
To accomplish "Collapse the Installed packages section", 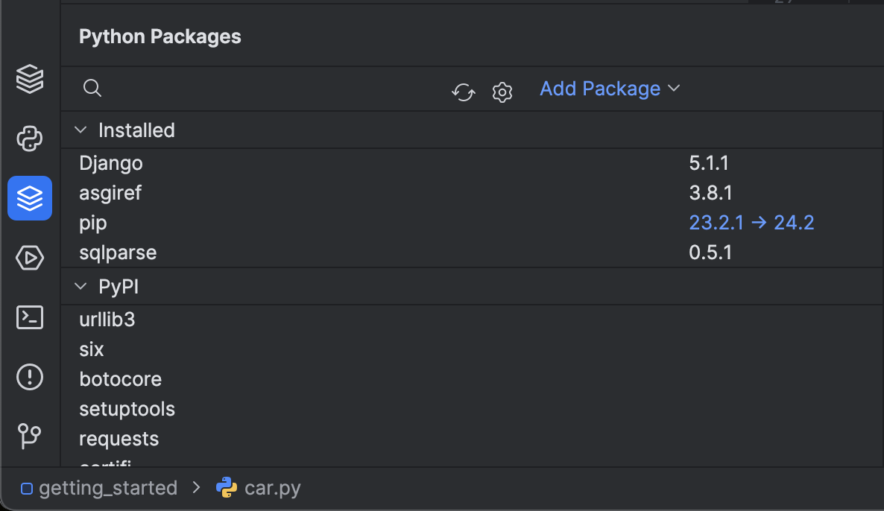I will click(x=80, y=130).
